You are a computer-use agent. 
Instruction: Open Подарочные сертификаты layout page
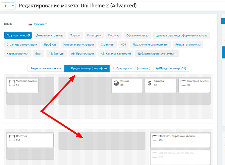click(150, 45)
